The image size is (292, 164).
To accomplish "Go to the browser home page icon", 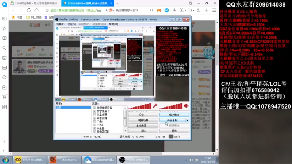I will coord(36,10).
